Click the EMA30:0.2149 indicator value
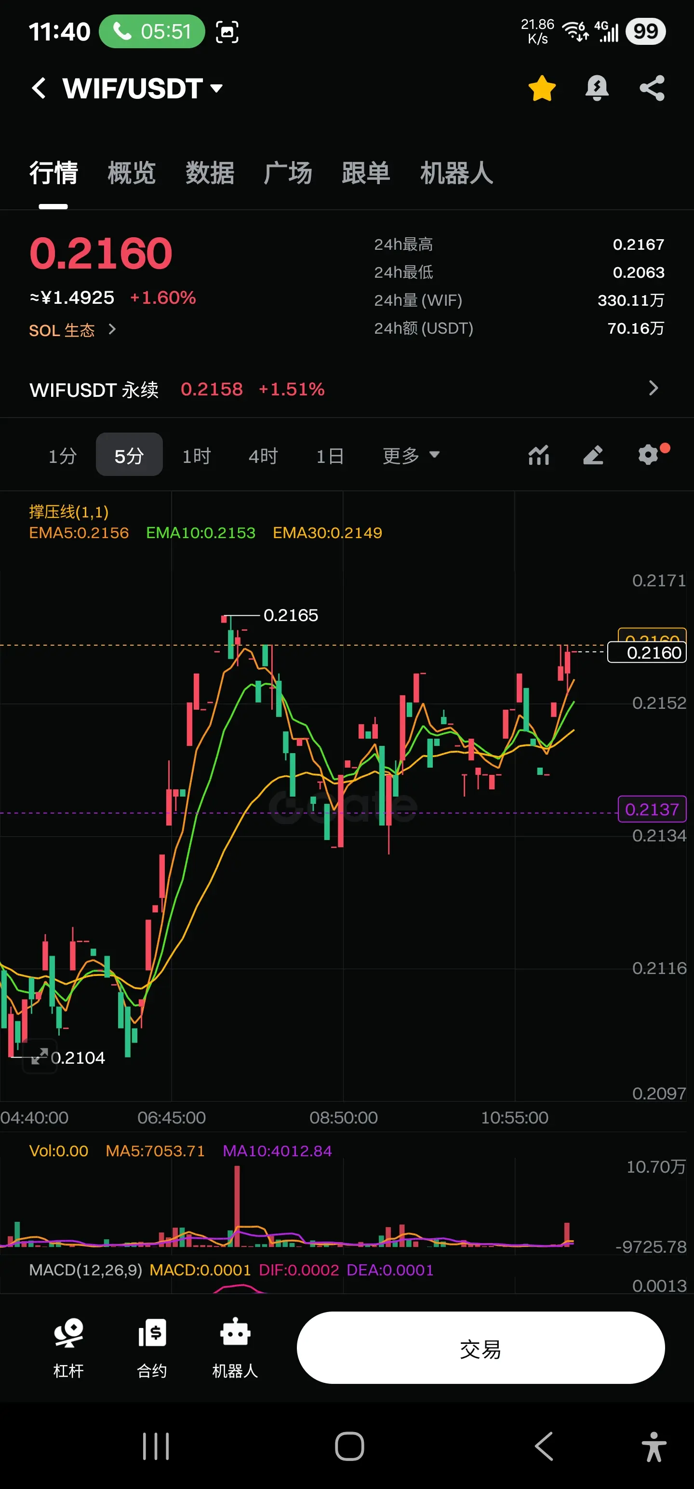The height and width of the screenshot is (1489, 694). click(x=327, y=532)
